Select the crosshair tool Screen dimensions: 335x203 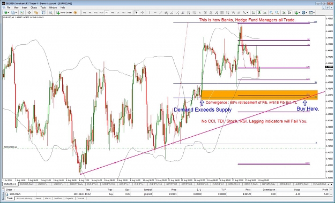click(142, 13)
